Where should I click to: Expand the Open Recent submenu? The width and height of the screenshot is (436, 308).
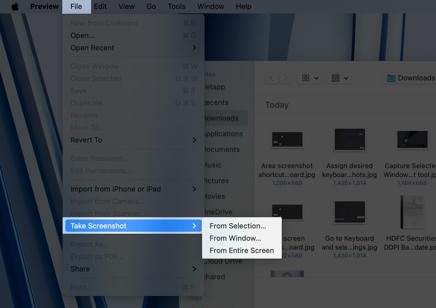point(133,48)
